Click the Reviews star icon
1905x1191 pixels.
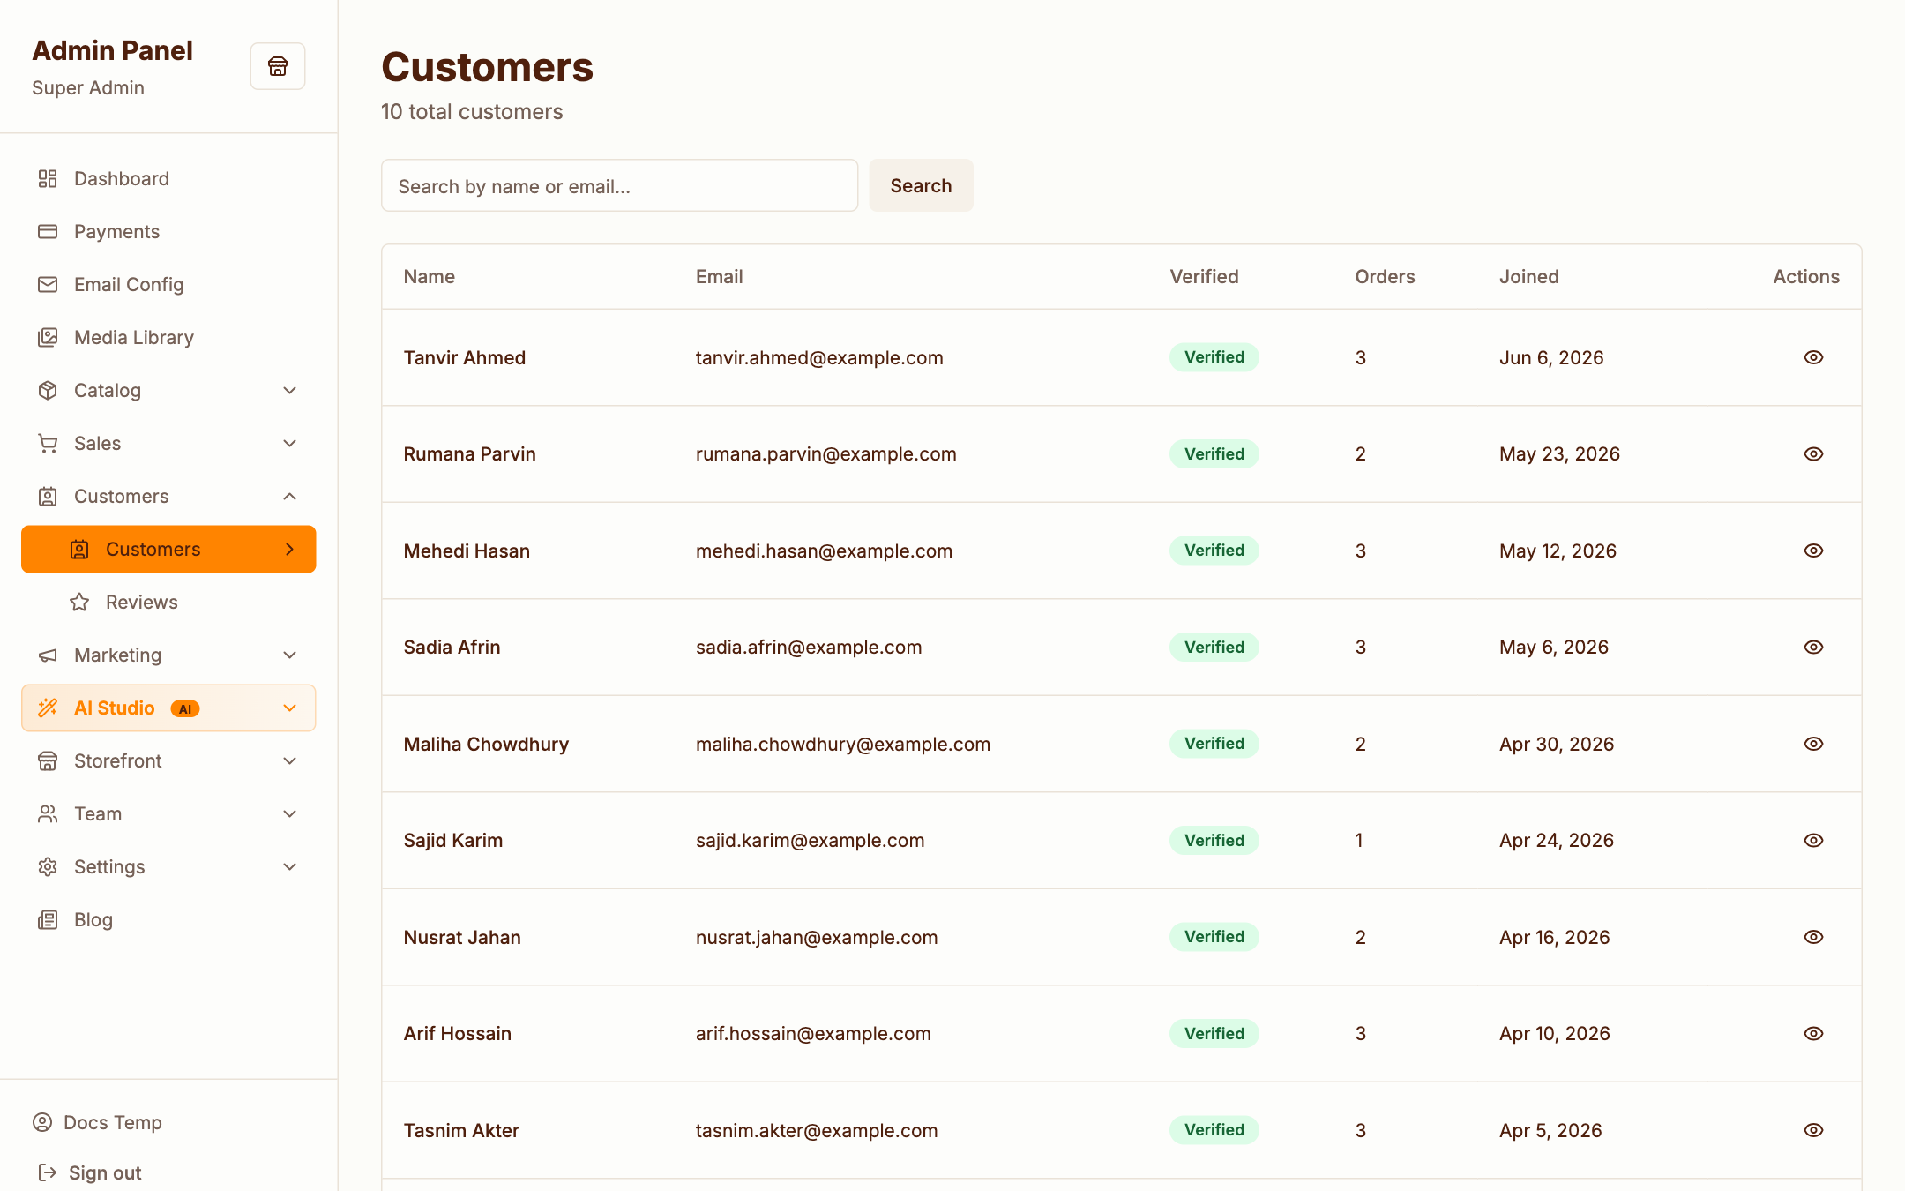pos(79,603)
